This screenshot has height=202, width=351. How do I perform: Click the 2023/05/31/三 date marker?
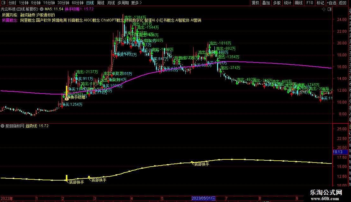pos(203,198)
